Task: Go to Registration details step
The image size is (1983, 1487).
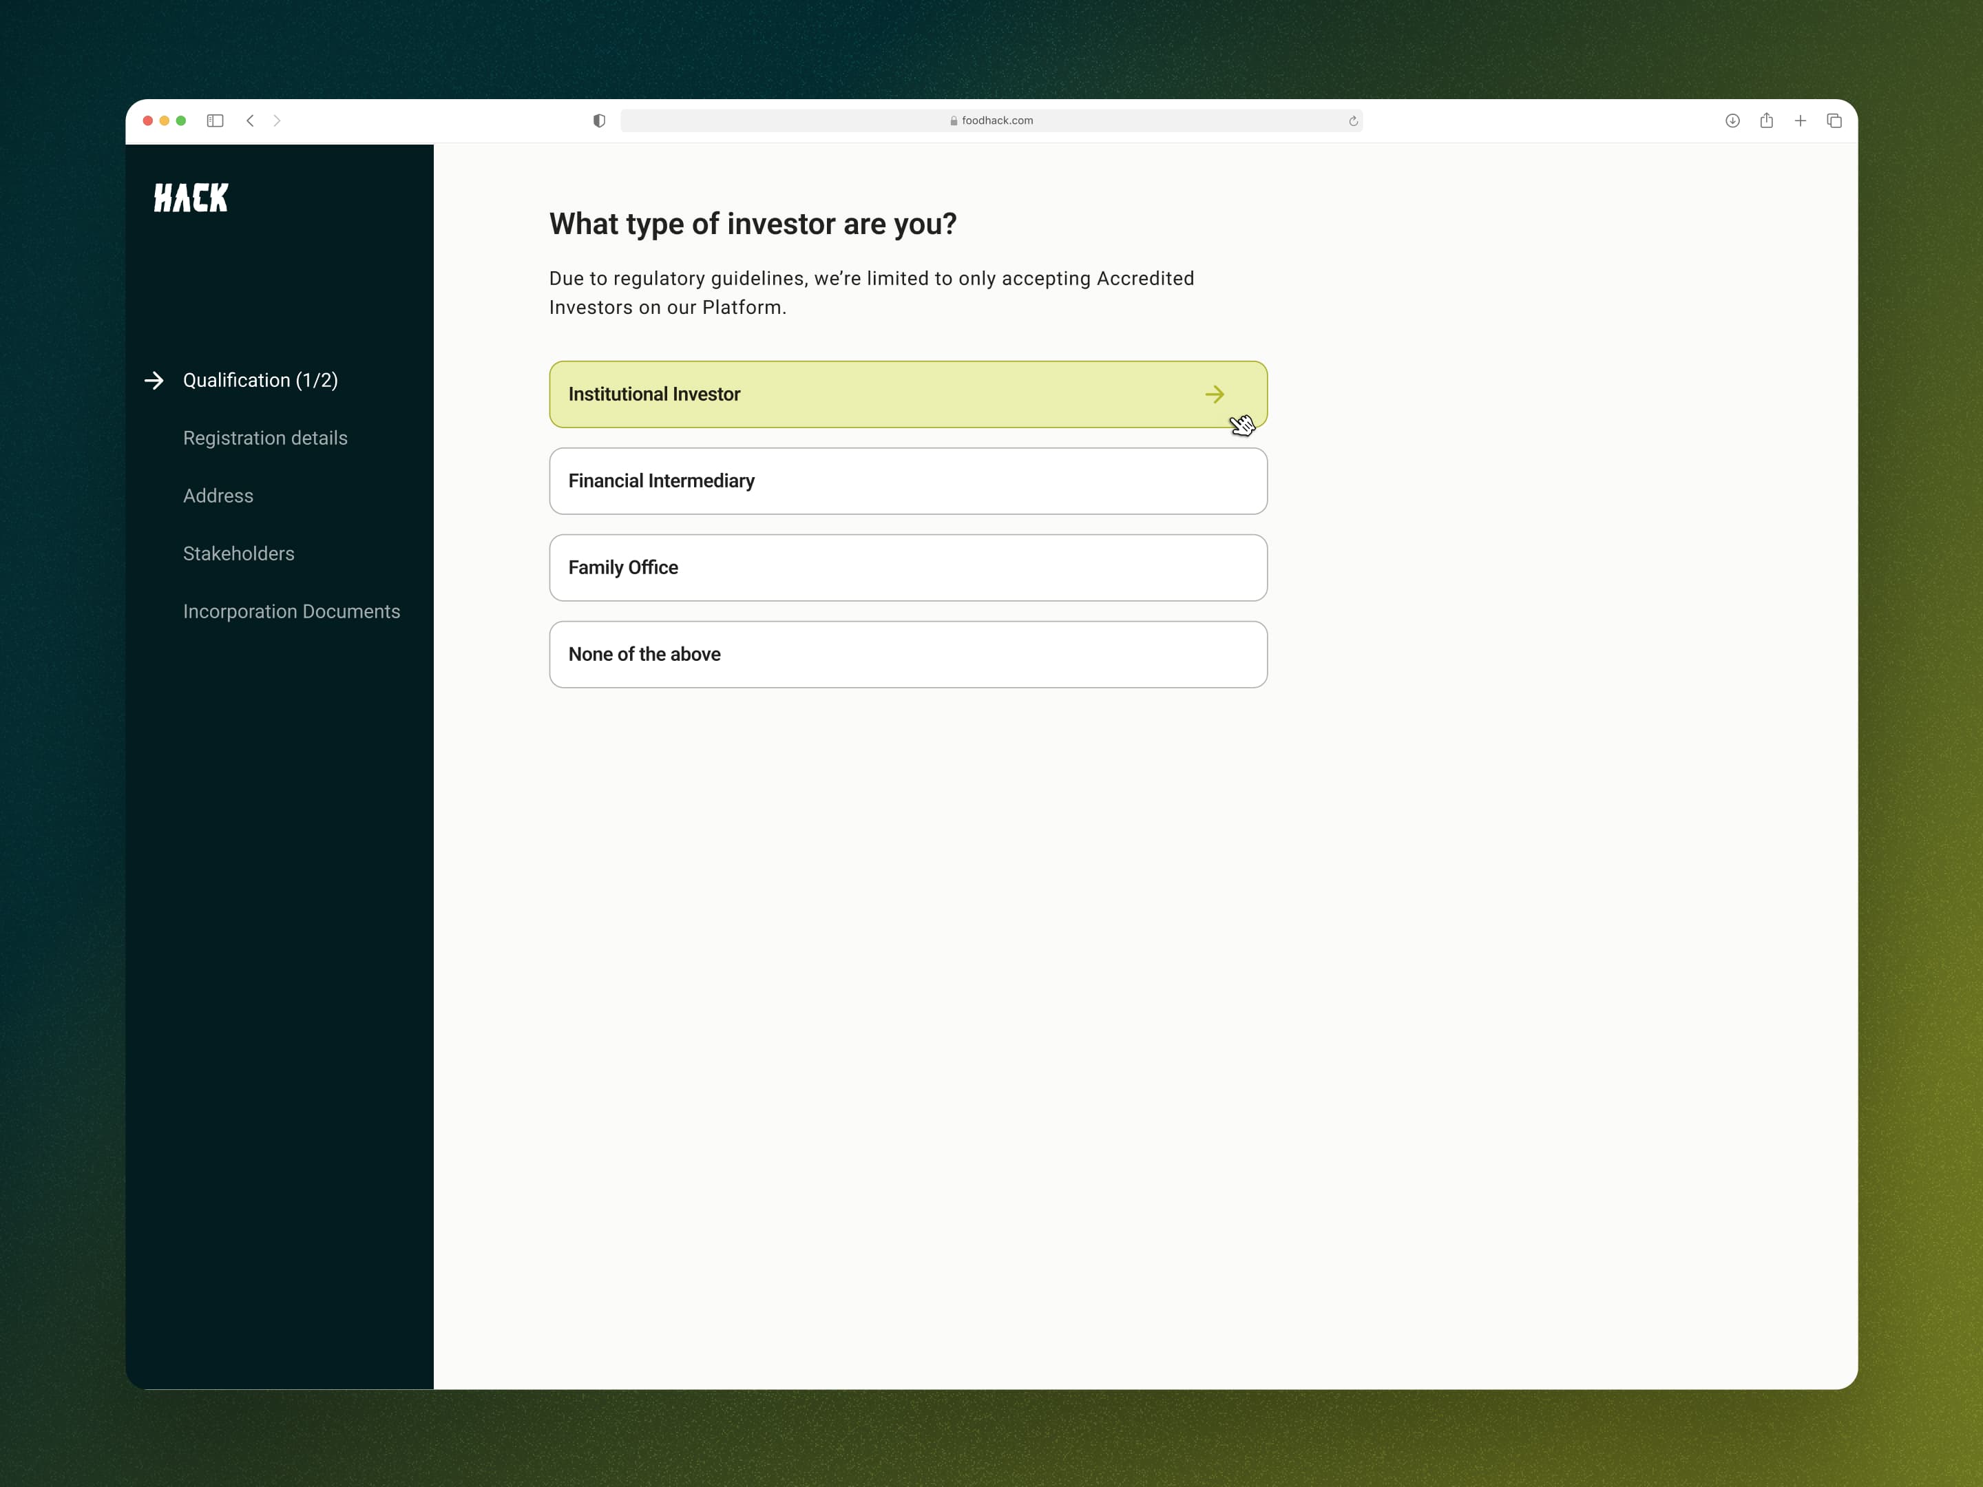Action: coord(265,439)
